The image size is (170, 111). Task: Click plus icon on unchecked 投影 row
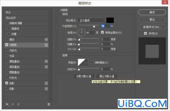[46, 89]
